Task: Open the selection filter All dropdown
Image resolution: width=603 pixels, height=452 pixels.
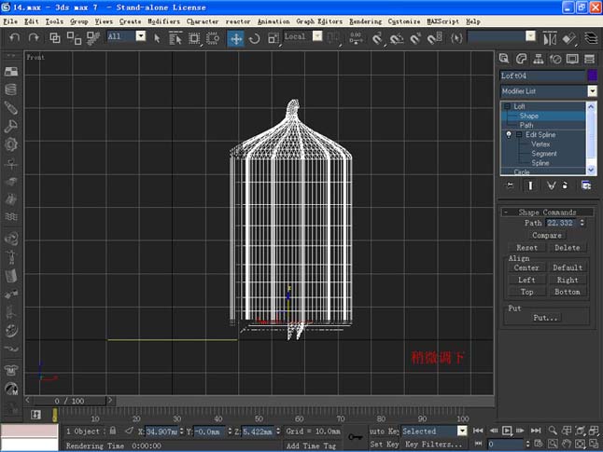Action: pos(140,36)
